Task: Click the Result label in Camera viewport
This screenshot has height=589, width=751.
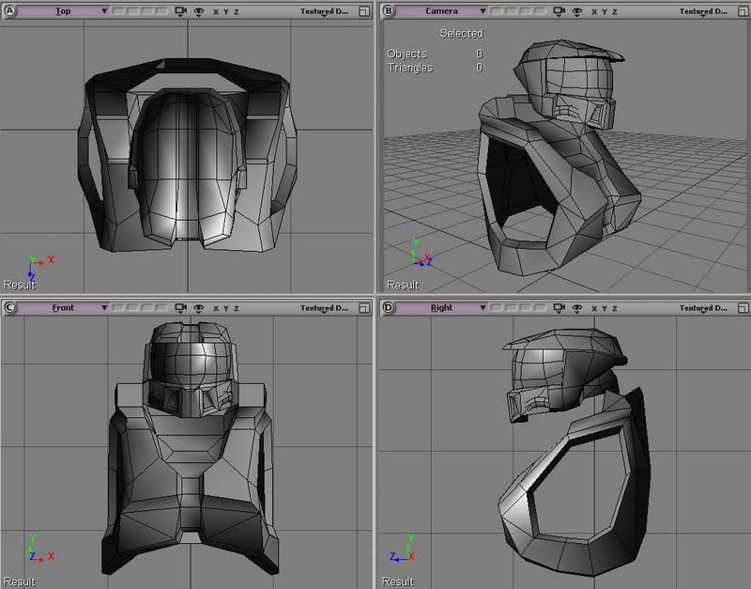Action: [x=403, y=285]
